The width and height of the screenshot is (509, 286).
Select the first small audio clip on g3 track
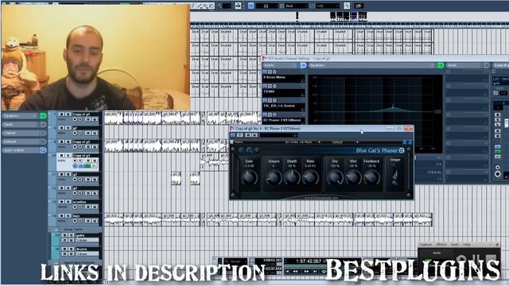click(176, 178)
